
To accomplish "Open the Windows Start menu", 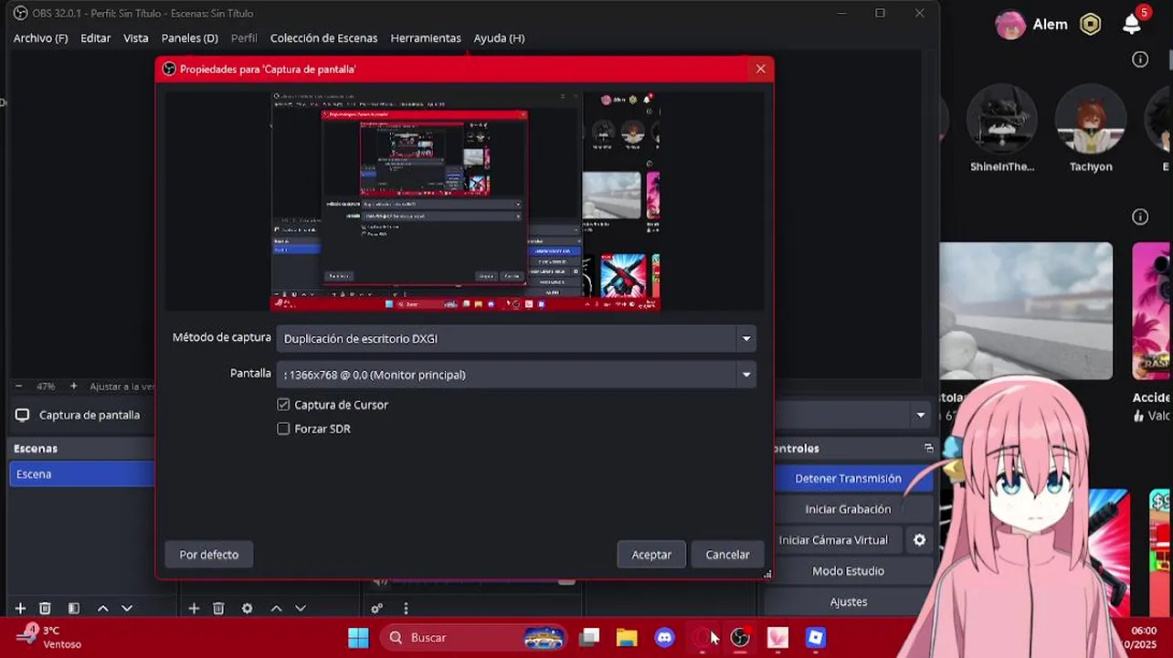I will click(358, 638).
